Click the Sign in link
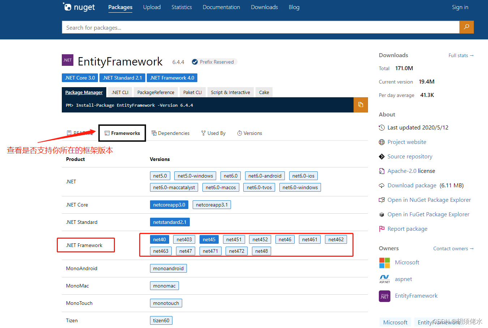 [x=460, y=7]
